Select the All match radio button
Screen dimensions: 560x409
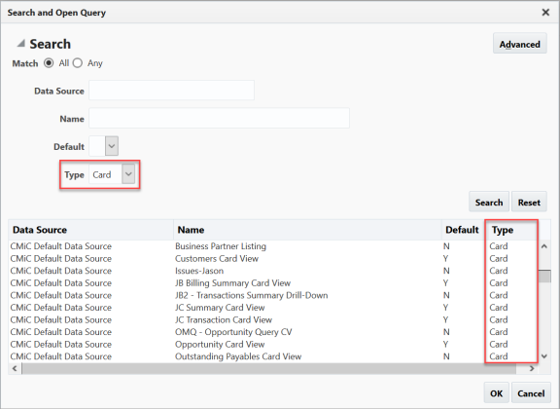[x=49, y=63]
